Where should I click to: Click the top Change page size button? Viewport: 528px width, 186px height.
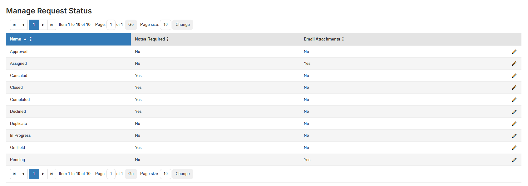point(183,25)
